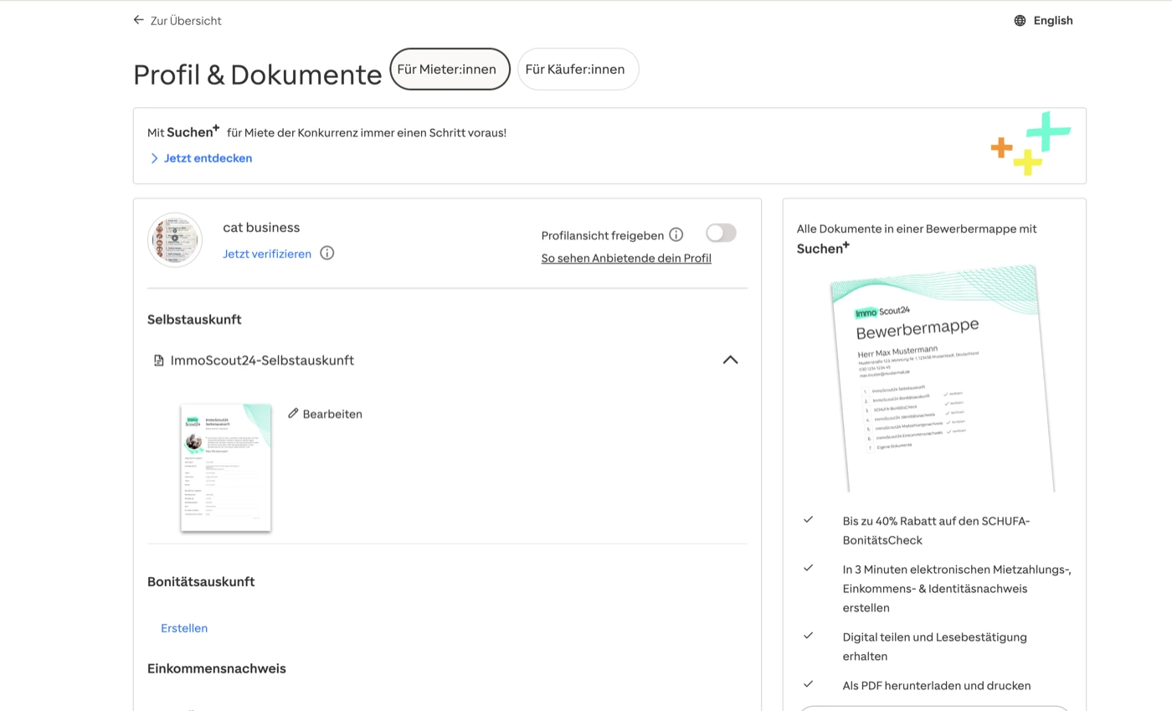Viewport: 1172px width, 711px height.
Task: Open the Jetzt entdecken link
Action: click(208, 158)
